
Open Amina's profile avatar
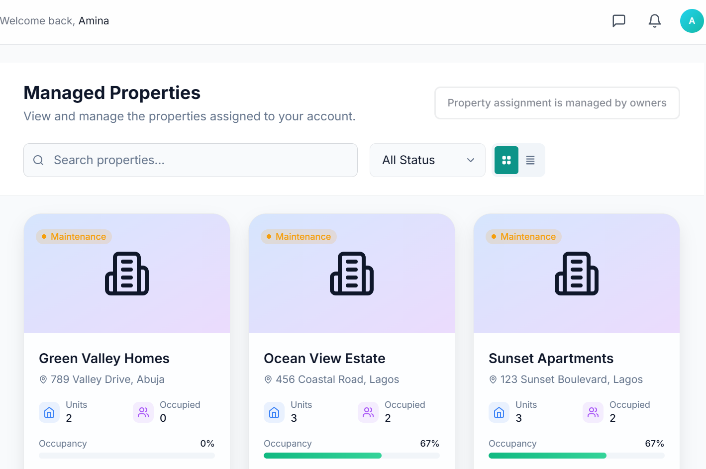692,21
